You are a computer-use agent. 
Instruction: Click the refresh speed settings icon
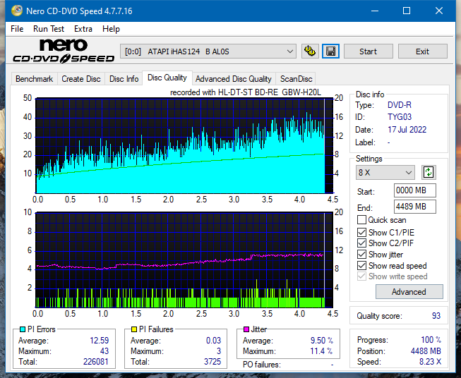click(x=429, y=172)
